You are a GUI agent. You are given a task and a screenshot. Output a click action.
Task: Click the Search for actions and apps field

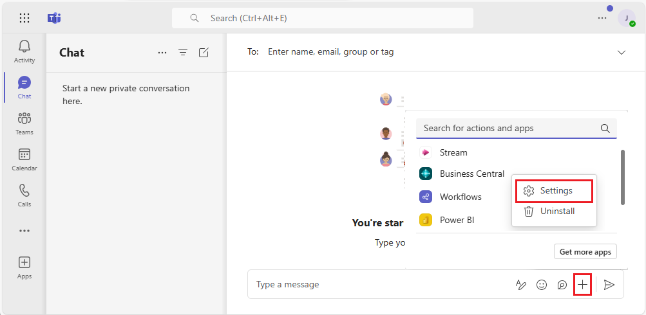[x=509, y=129]
